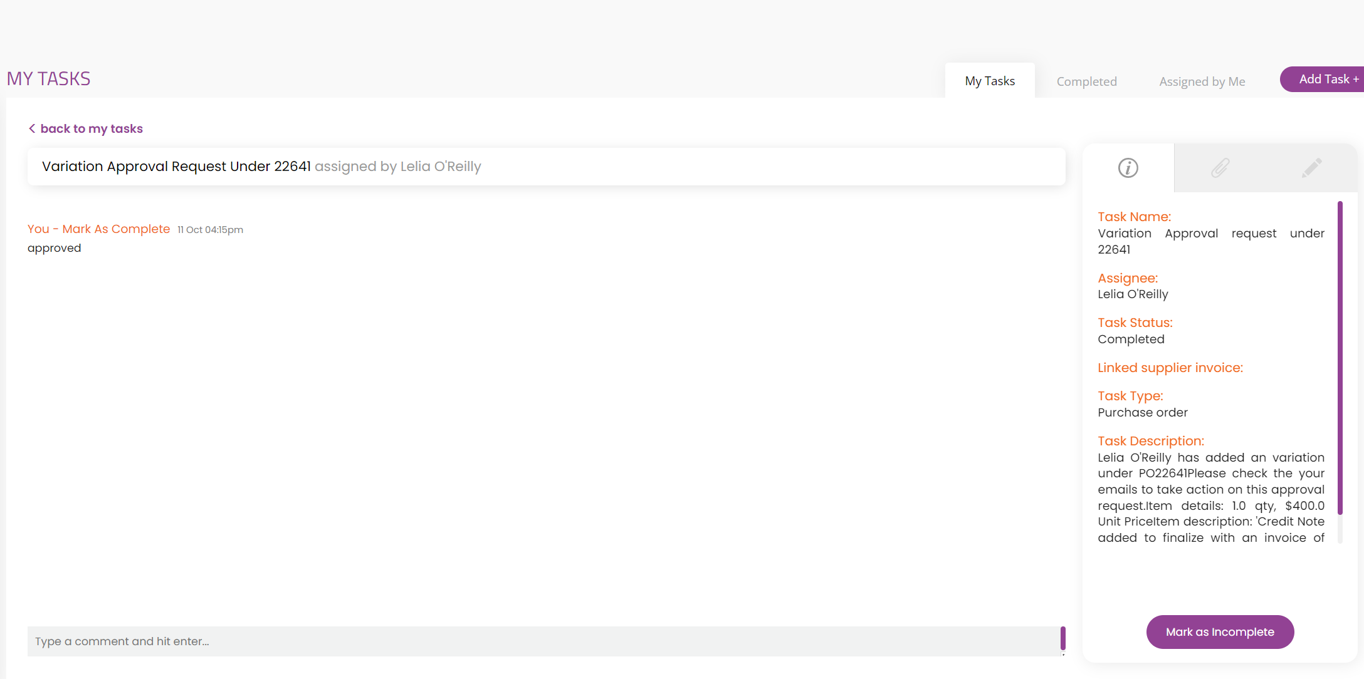
Task: Open the attachments paperclip icon
Action: (1220, 168)
